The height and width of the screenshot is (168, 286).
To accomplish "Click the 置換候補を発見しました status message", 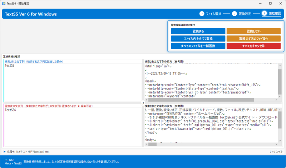I will (71, 162).
